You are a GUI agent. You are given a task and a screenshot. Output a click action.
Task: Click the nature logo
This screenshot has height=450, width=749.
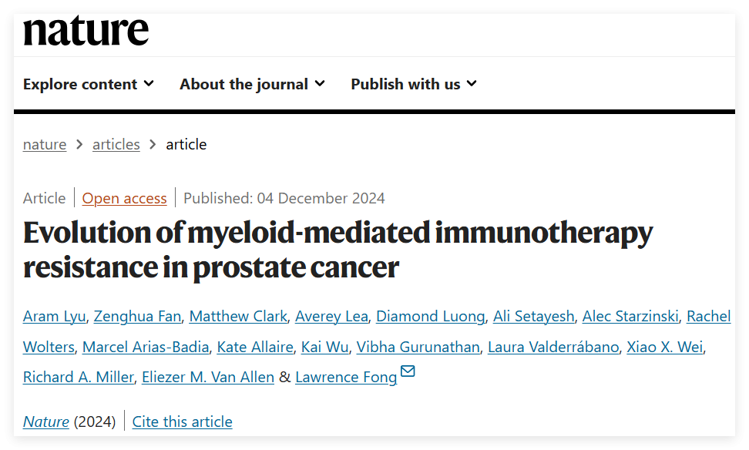(86, 31)
